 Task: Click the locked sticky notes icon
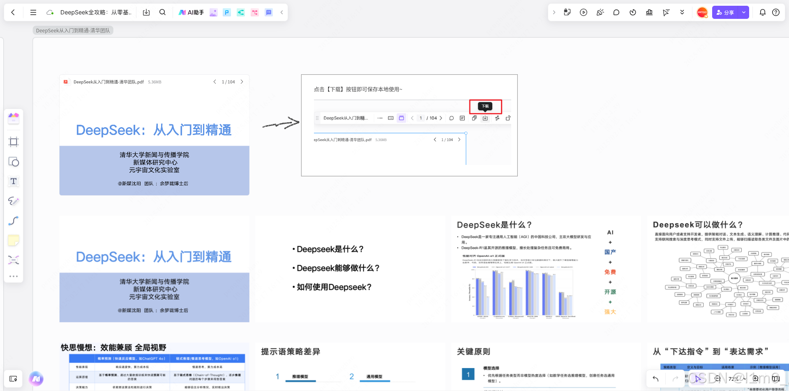pyautogui.click(x=567, y=12)
